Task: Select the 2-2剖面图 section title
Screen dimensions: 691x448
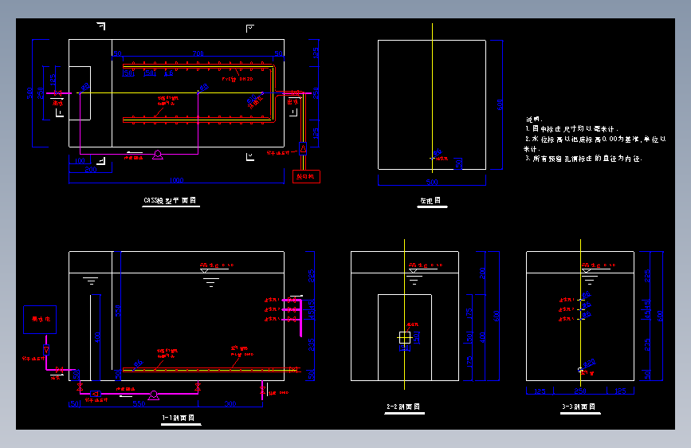Action: coord(403,407)
